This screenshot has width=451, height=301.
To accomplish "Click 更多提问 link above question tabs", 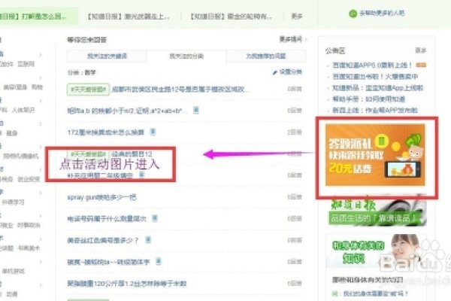I will pos(291,39).
